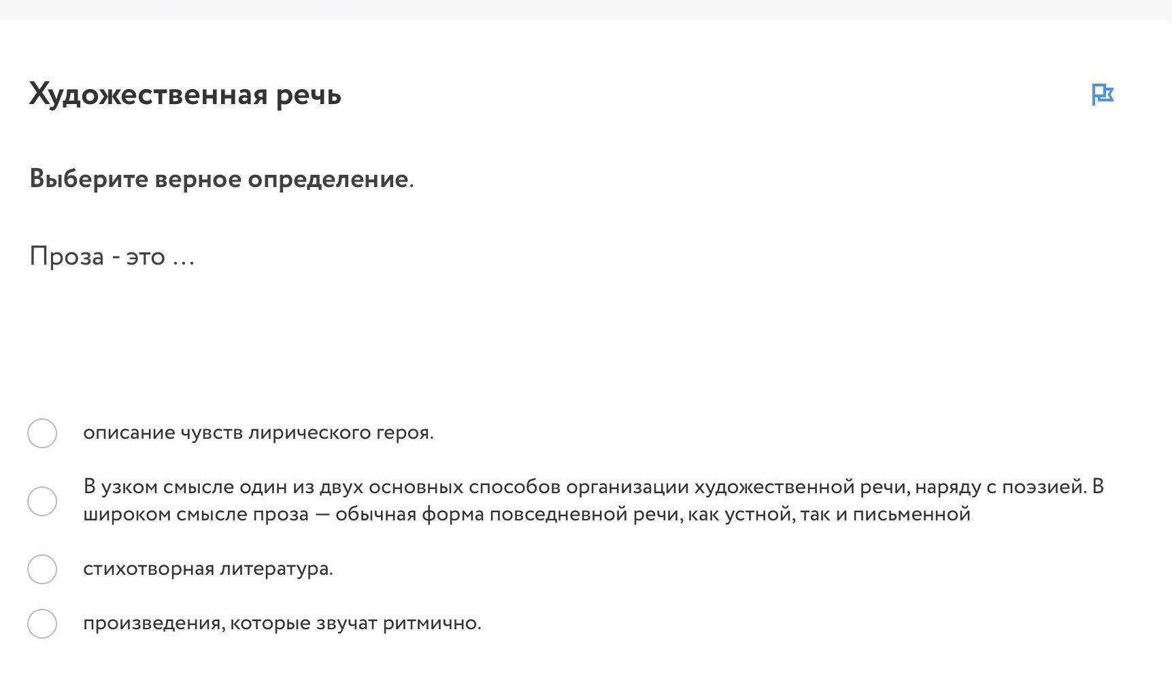The height and width of the screenshot is (685, 1172).
Task: Click the blue flag icon
Action: 1102,94
